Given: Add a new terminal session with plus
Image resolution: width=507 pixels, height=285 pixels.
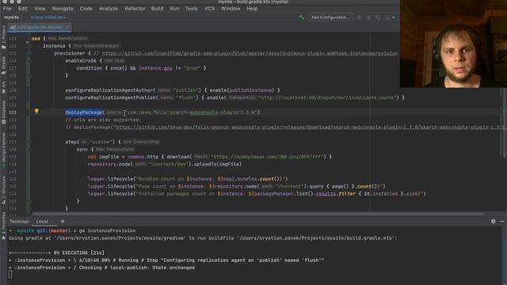Looking at the screenshot, I should coord(63,222).
